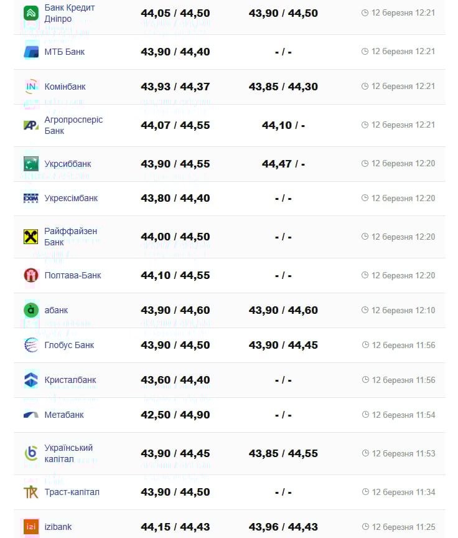Click the Банк Кредит Дніпро logo icon
Image resolution: width=458 pixels, height=538 pixels.
coord(31,13)
